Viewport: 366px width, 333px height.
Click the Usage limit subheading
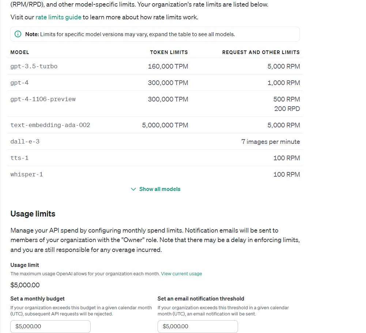(25, 265)
